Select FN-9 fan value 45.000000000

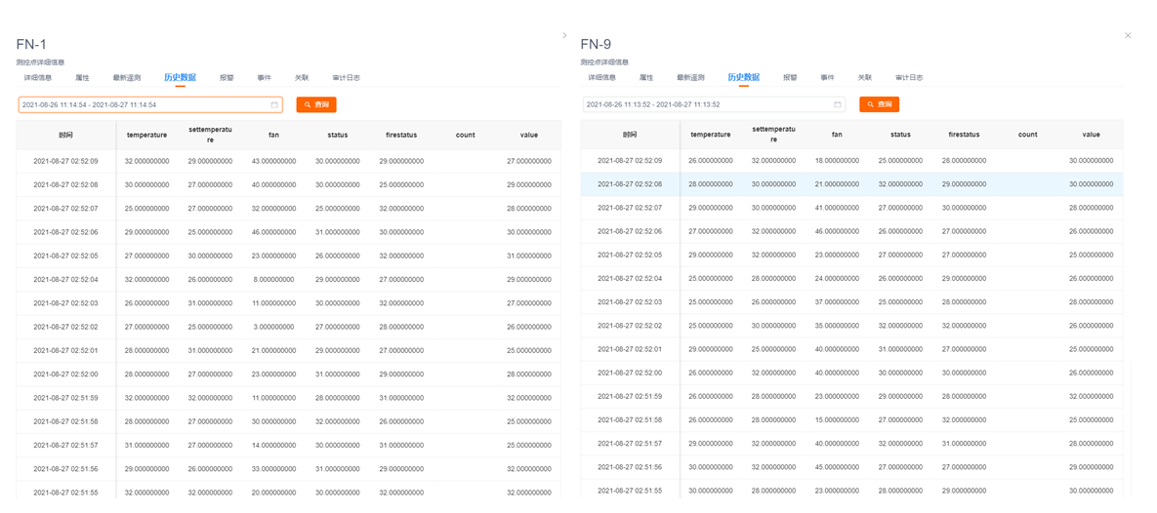tap(837, 467)
